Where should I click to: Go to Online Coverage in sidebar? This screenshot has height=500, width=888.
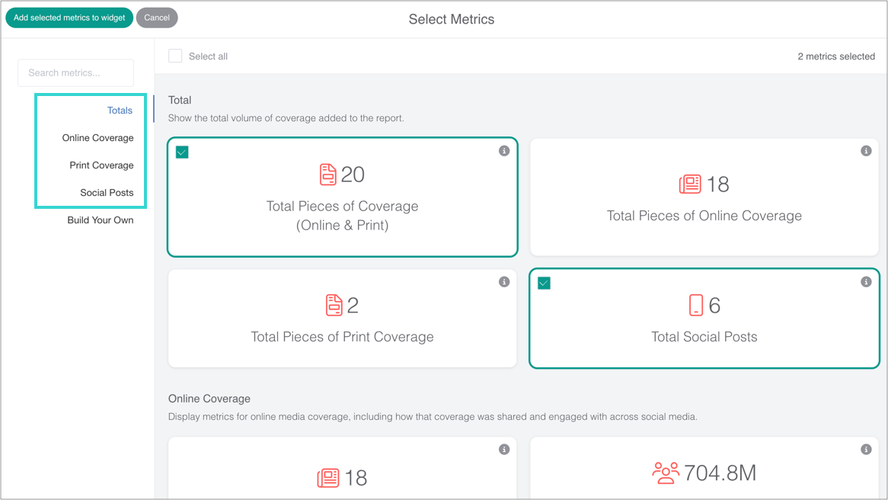coord(97,138)
